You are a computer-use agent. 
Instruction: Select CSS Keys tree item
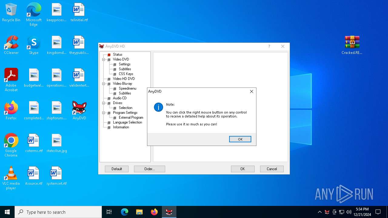126,74
